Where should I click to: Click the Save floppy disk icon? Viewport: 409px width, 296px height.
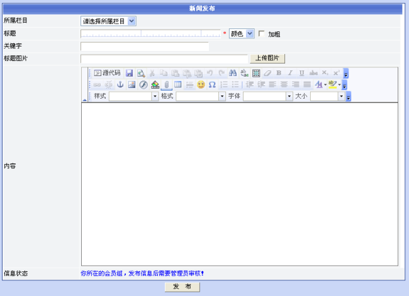click(x=129, y=73)
